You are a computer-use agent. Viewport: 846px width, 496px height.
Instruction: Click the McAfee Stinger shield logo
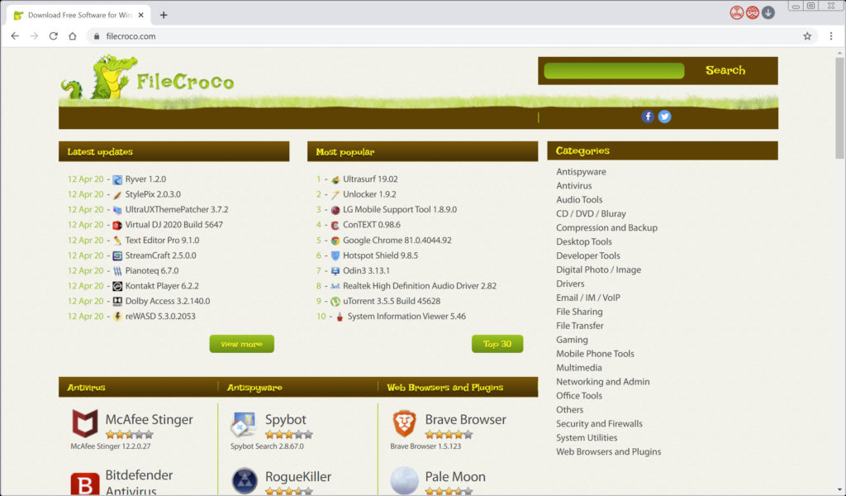85,423
